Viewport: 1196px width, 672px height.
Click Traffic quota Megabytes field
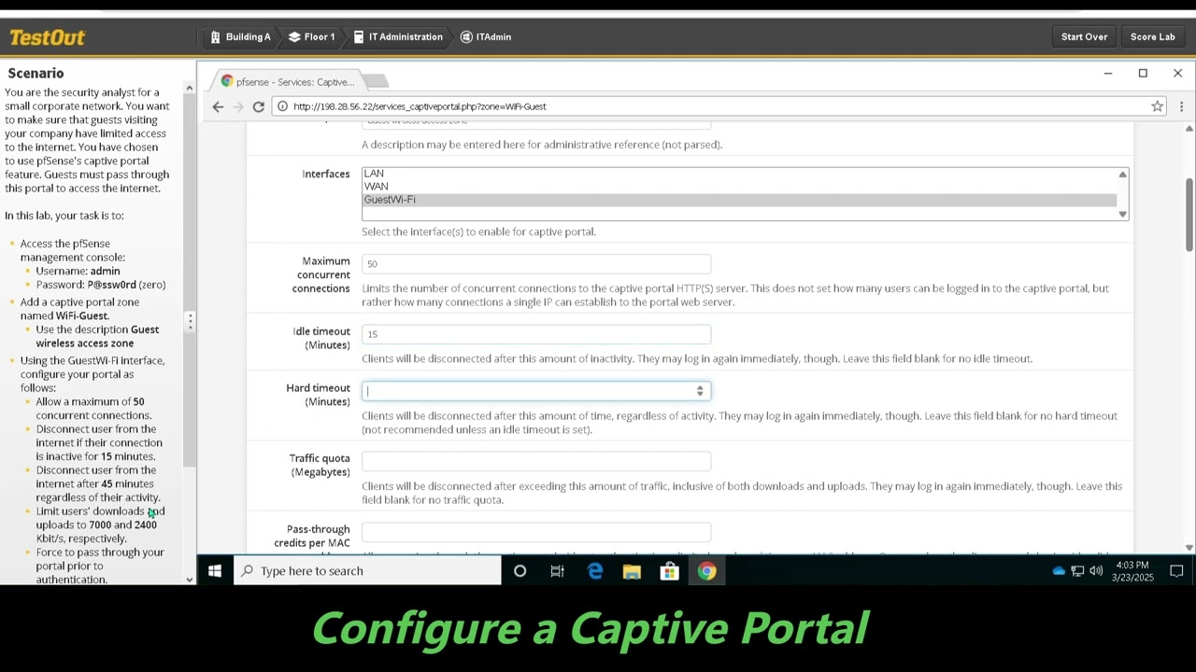(536, 461)
